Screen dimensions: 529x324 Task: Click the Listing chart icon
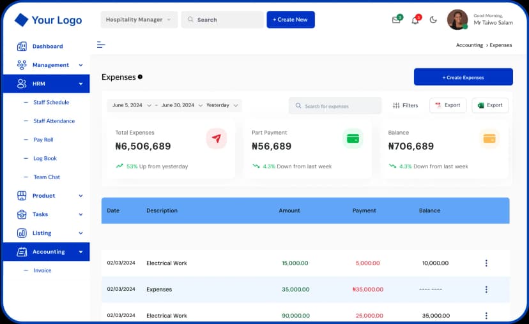[x=22, y=233]
